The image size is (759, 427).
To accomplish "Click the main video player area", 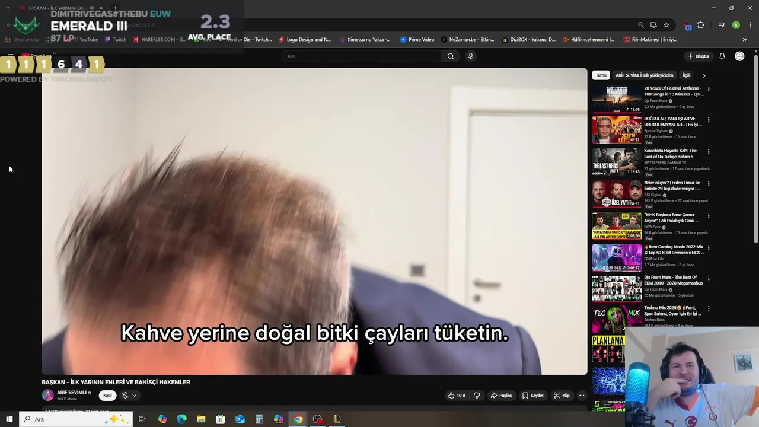I will (x=314, y=221).
